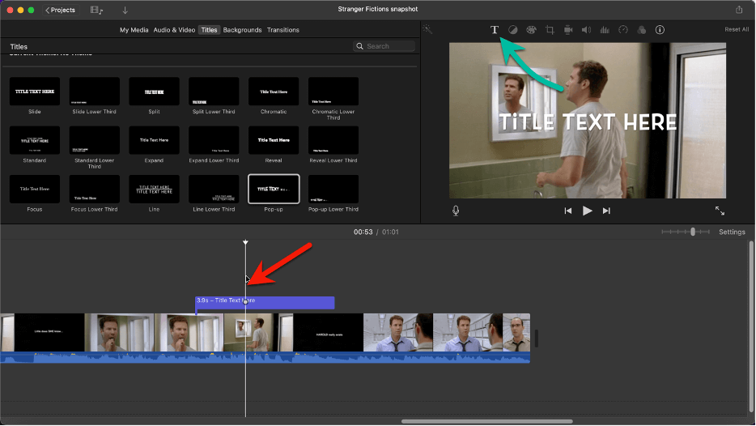756x426 pixels.
Task: Skip to next clip
Action: 606,211
